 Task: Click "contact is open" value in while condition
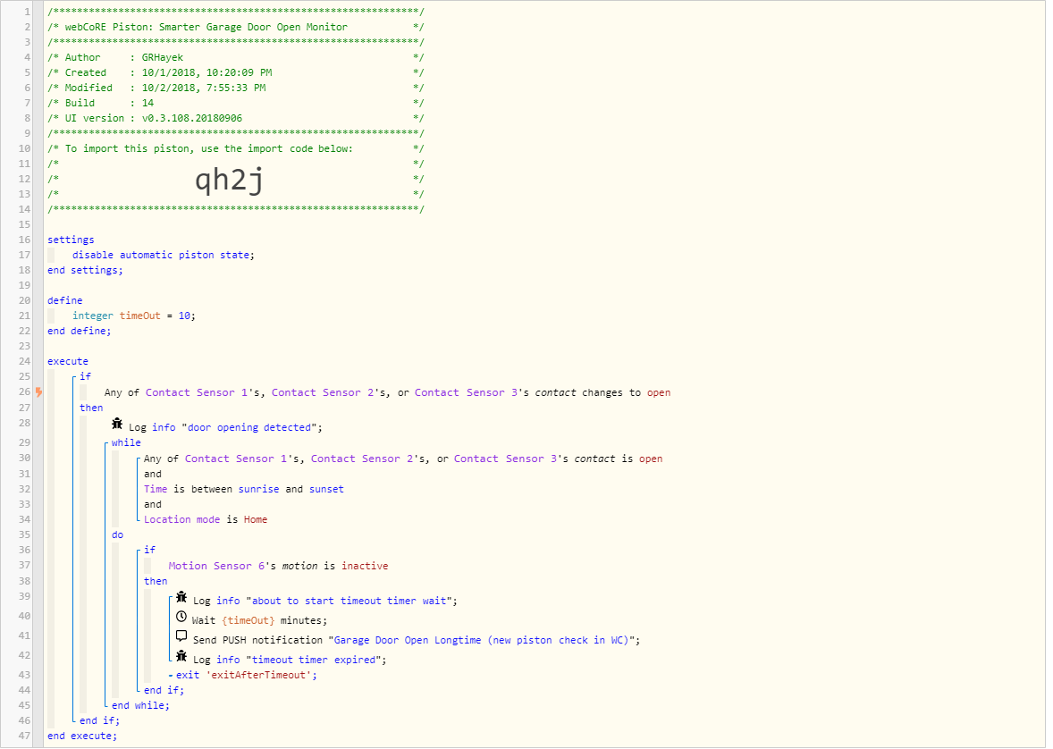(x=651, y=459)
